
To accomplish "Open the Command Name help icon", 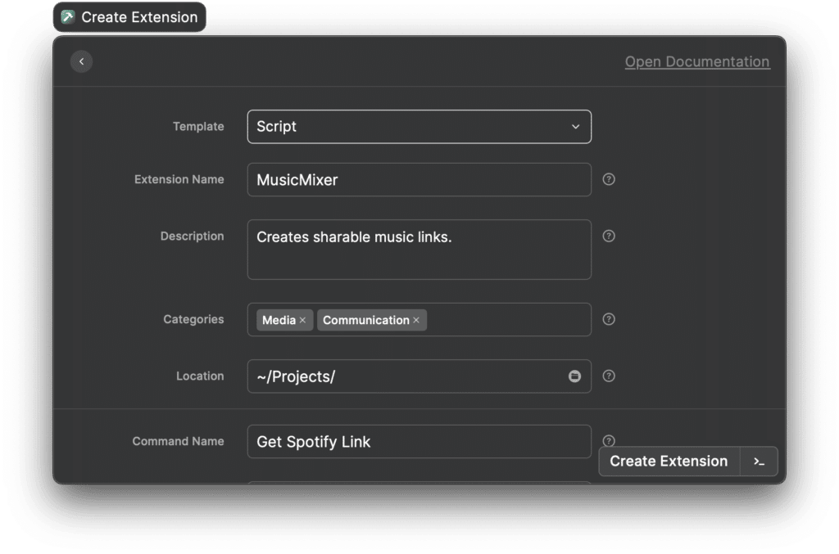I will point(609,440).
